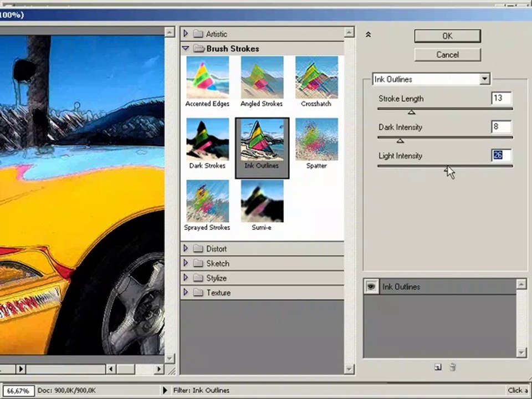Click the Dark Intensity slider handle
The width and height of the screenshot is (532, 399).
[400, 141]
